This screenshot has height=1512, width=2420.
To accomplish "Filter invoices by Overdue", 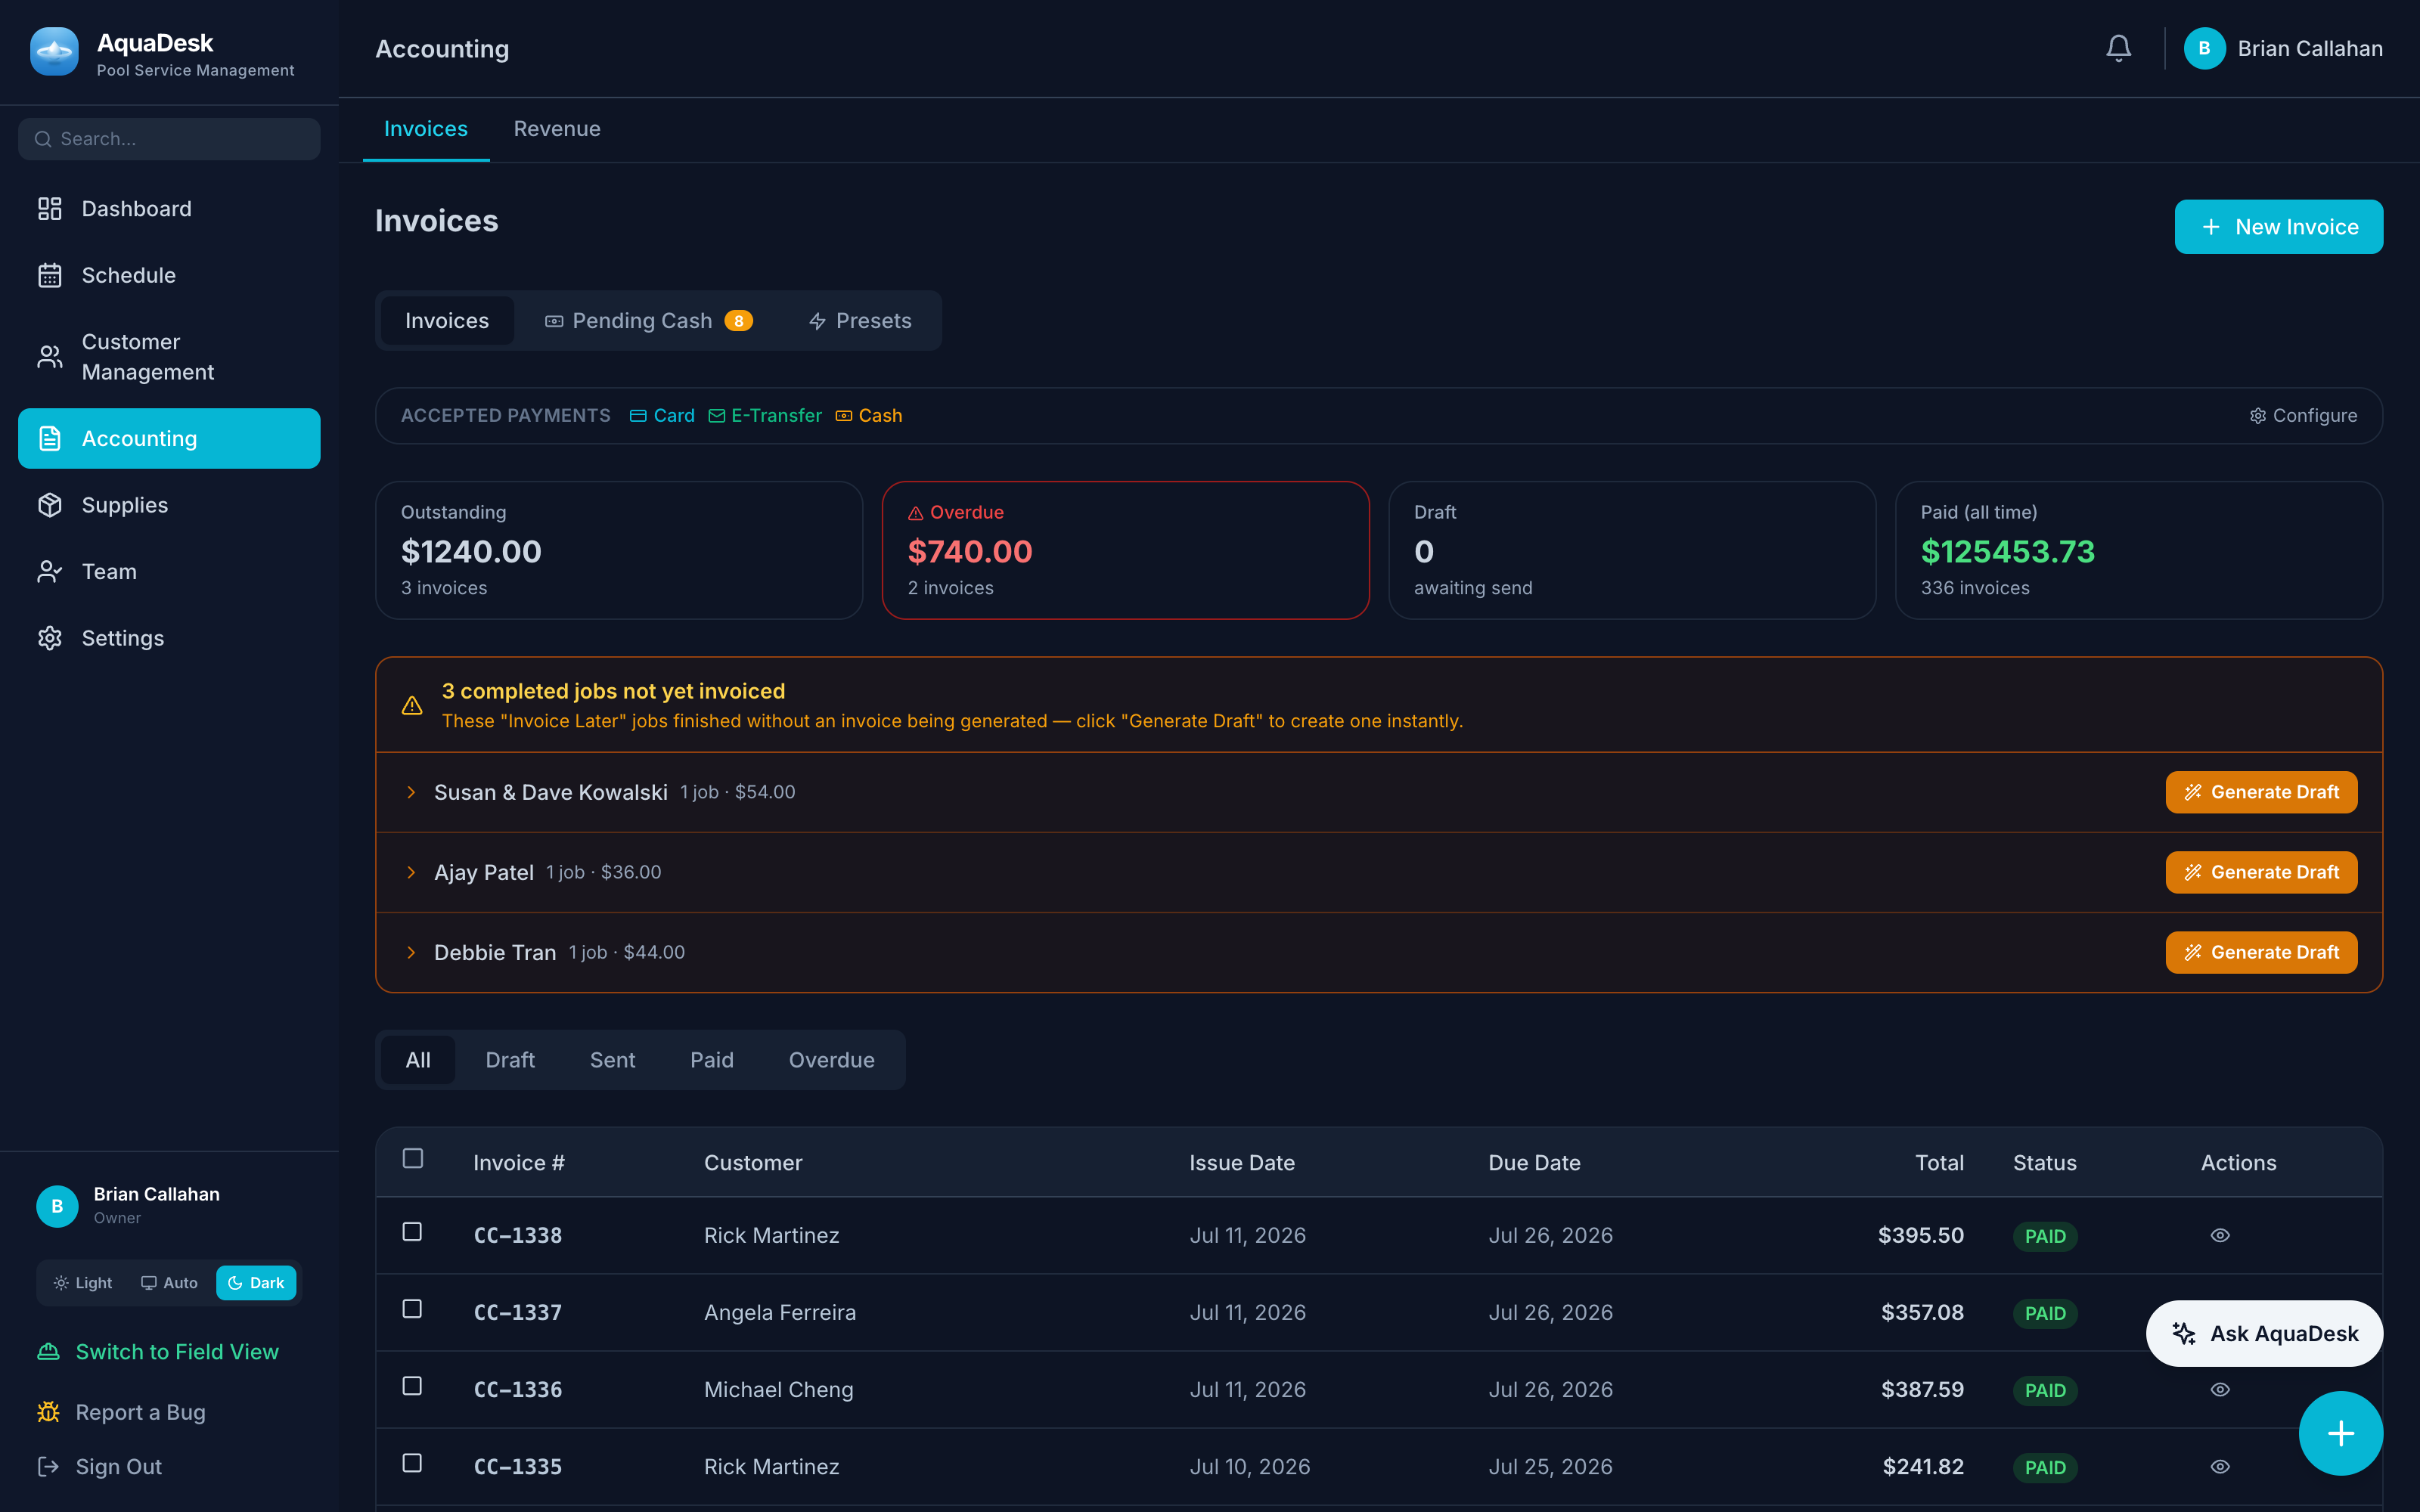I will pos(832,1060).
